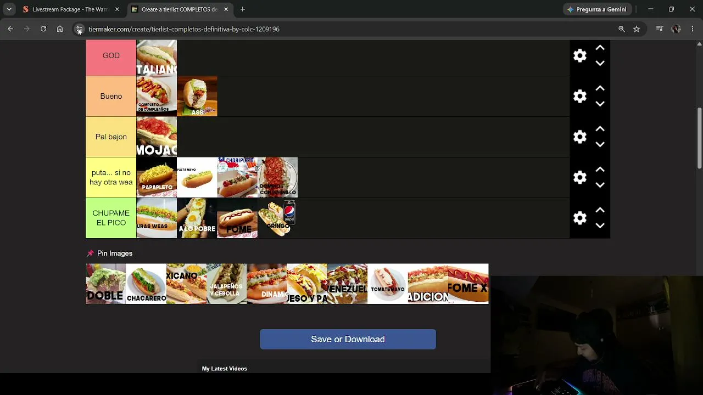Go to browser home page

[60, 29]
